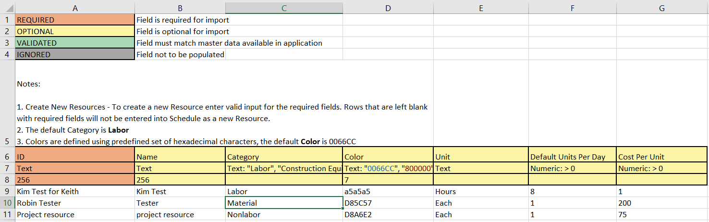Click the Category header cell
This screenshot has width=709, height=222.
pyautogui.click(x=284, y=157)
